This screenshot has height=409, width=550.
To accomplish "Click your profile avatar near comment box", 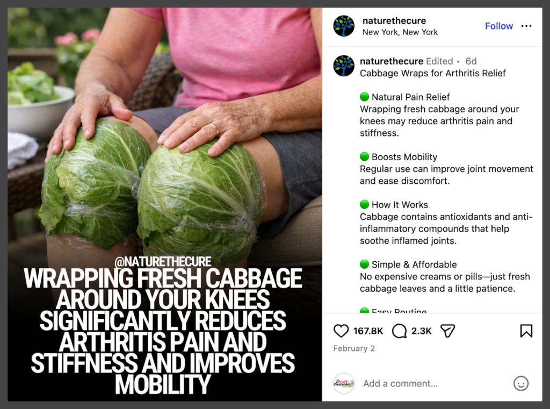I will tap(344, 383).
